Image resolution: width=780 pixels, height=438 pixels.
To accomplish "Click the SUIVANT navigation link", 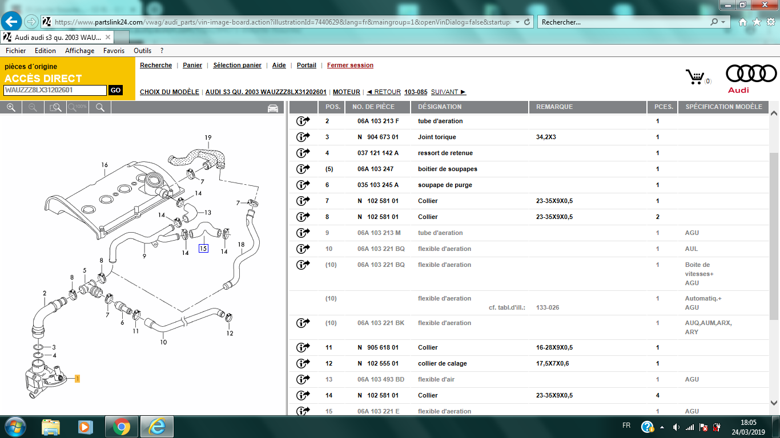I will pos(448,92).
